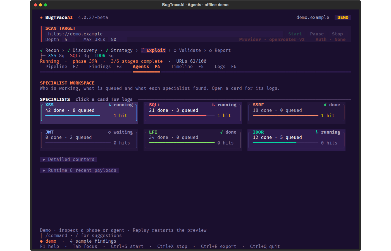391x251 pixels.
Task: Click the IDOR running spinner icon
Action: pyautogui.click(x=317, y=132)
